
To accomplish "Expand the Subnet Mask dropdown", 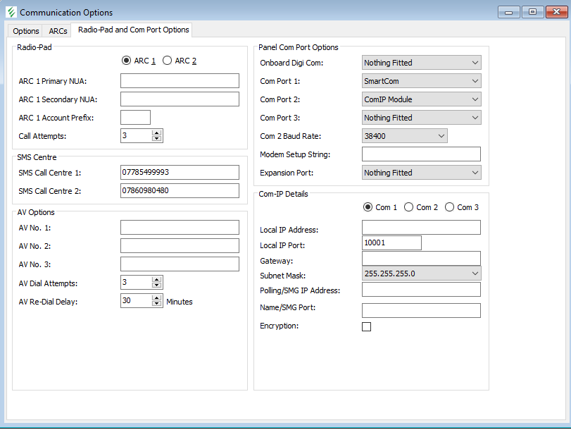I will (421, 274).
